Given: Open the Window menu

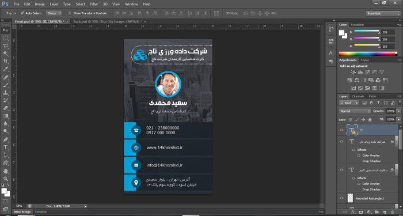Looking at the screenshot, I should 131,4.
